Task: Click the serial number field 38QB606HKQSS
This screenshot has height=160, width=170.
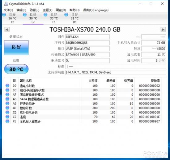Action: tap(87, 43)
